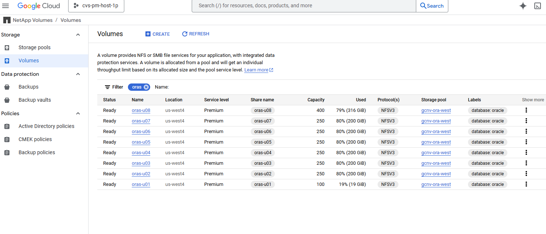Click the CREATE volume button

157,34
